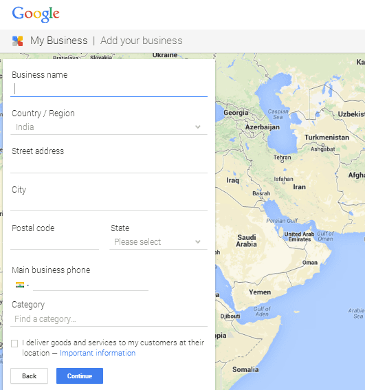The height and width of the screenshot is (390, 365).
Task: Go back with the Back button
Action: 29,376
